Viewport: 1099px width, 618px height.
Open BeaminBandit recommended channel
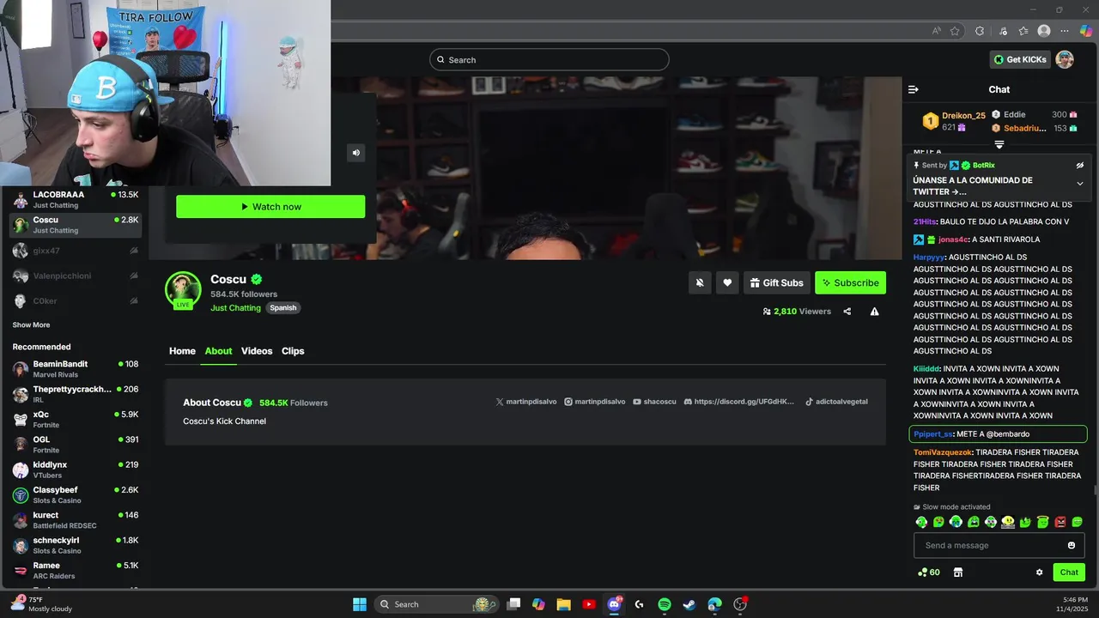(x=75, y=369)
